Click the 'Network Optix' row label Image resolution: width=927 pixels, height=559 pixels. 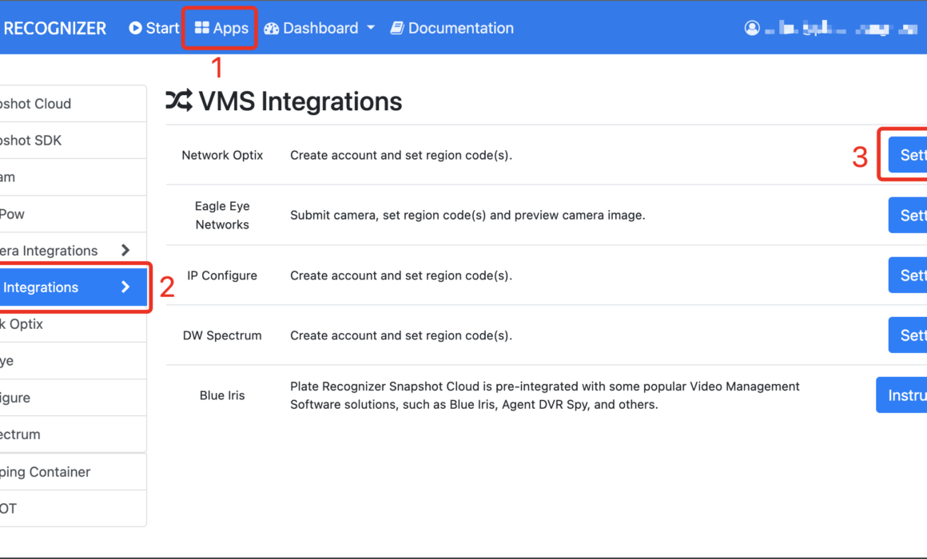click(x=222, y=156)
